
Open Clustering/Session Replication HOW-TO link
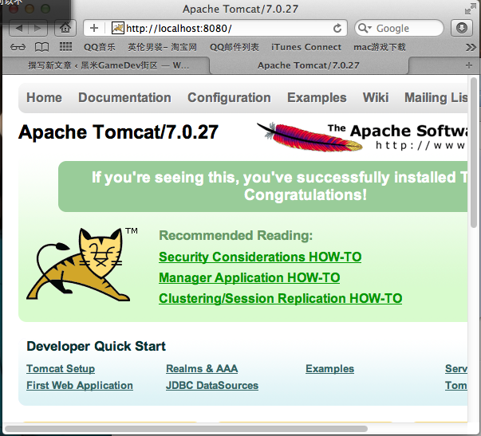(280, 298)
